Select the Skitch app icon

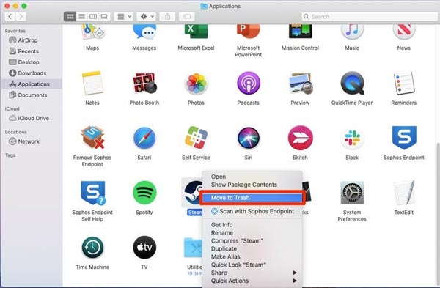coord(300,138)
